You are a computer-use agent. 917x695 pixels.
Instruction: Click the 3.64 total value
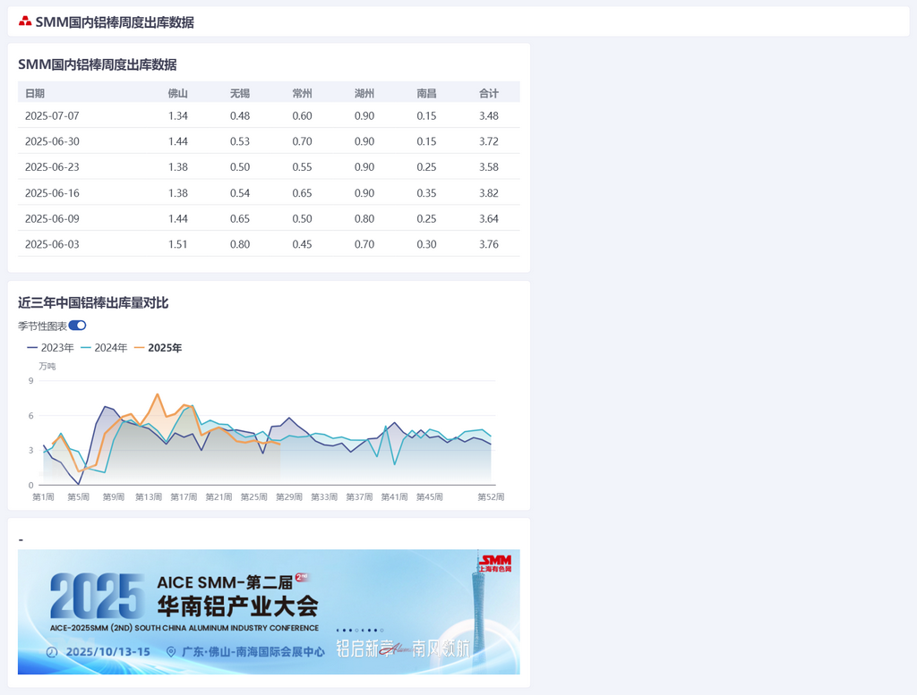pos(489,218)
